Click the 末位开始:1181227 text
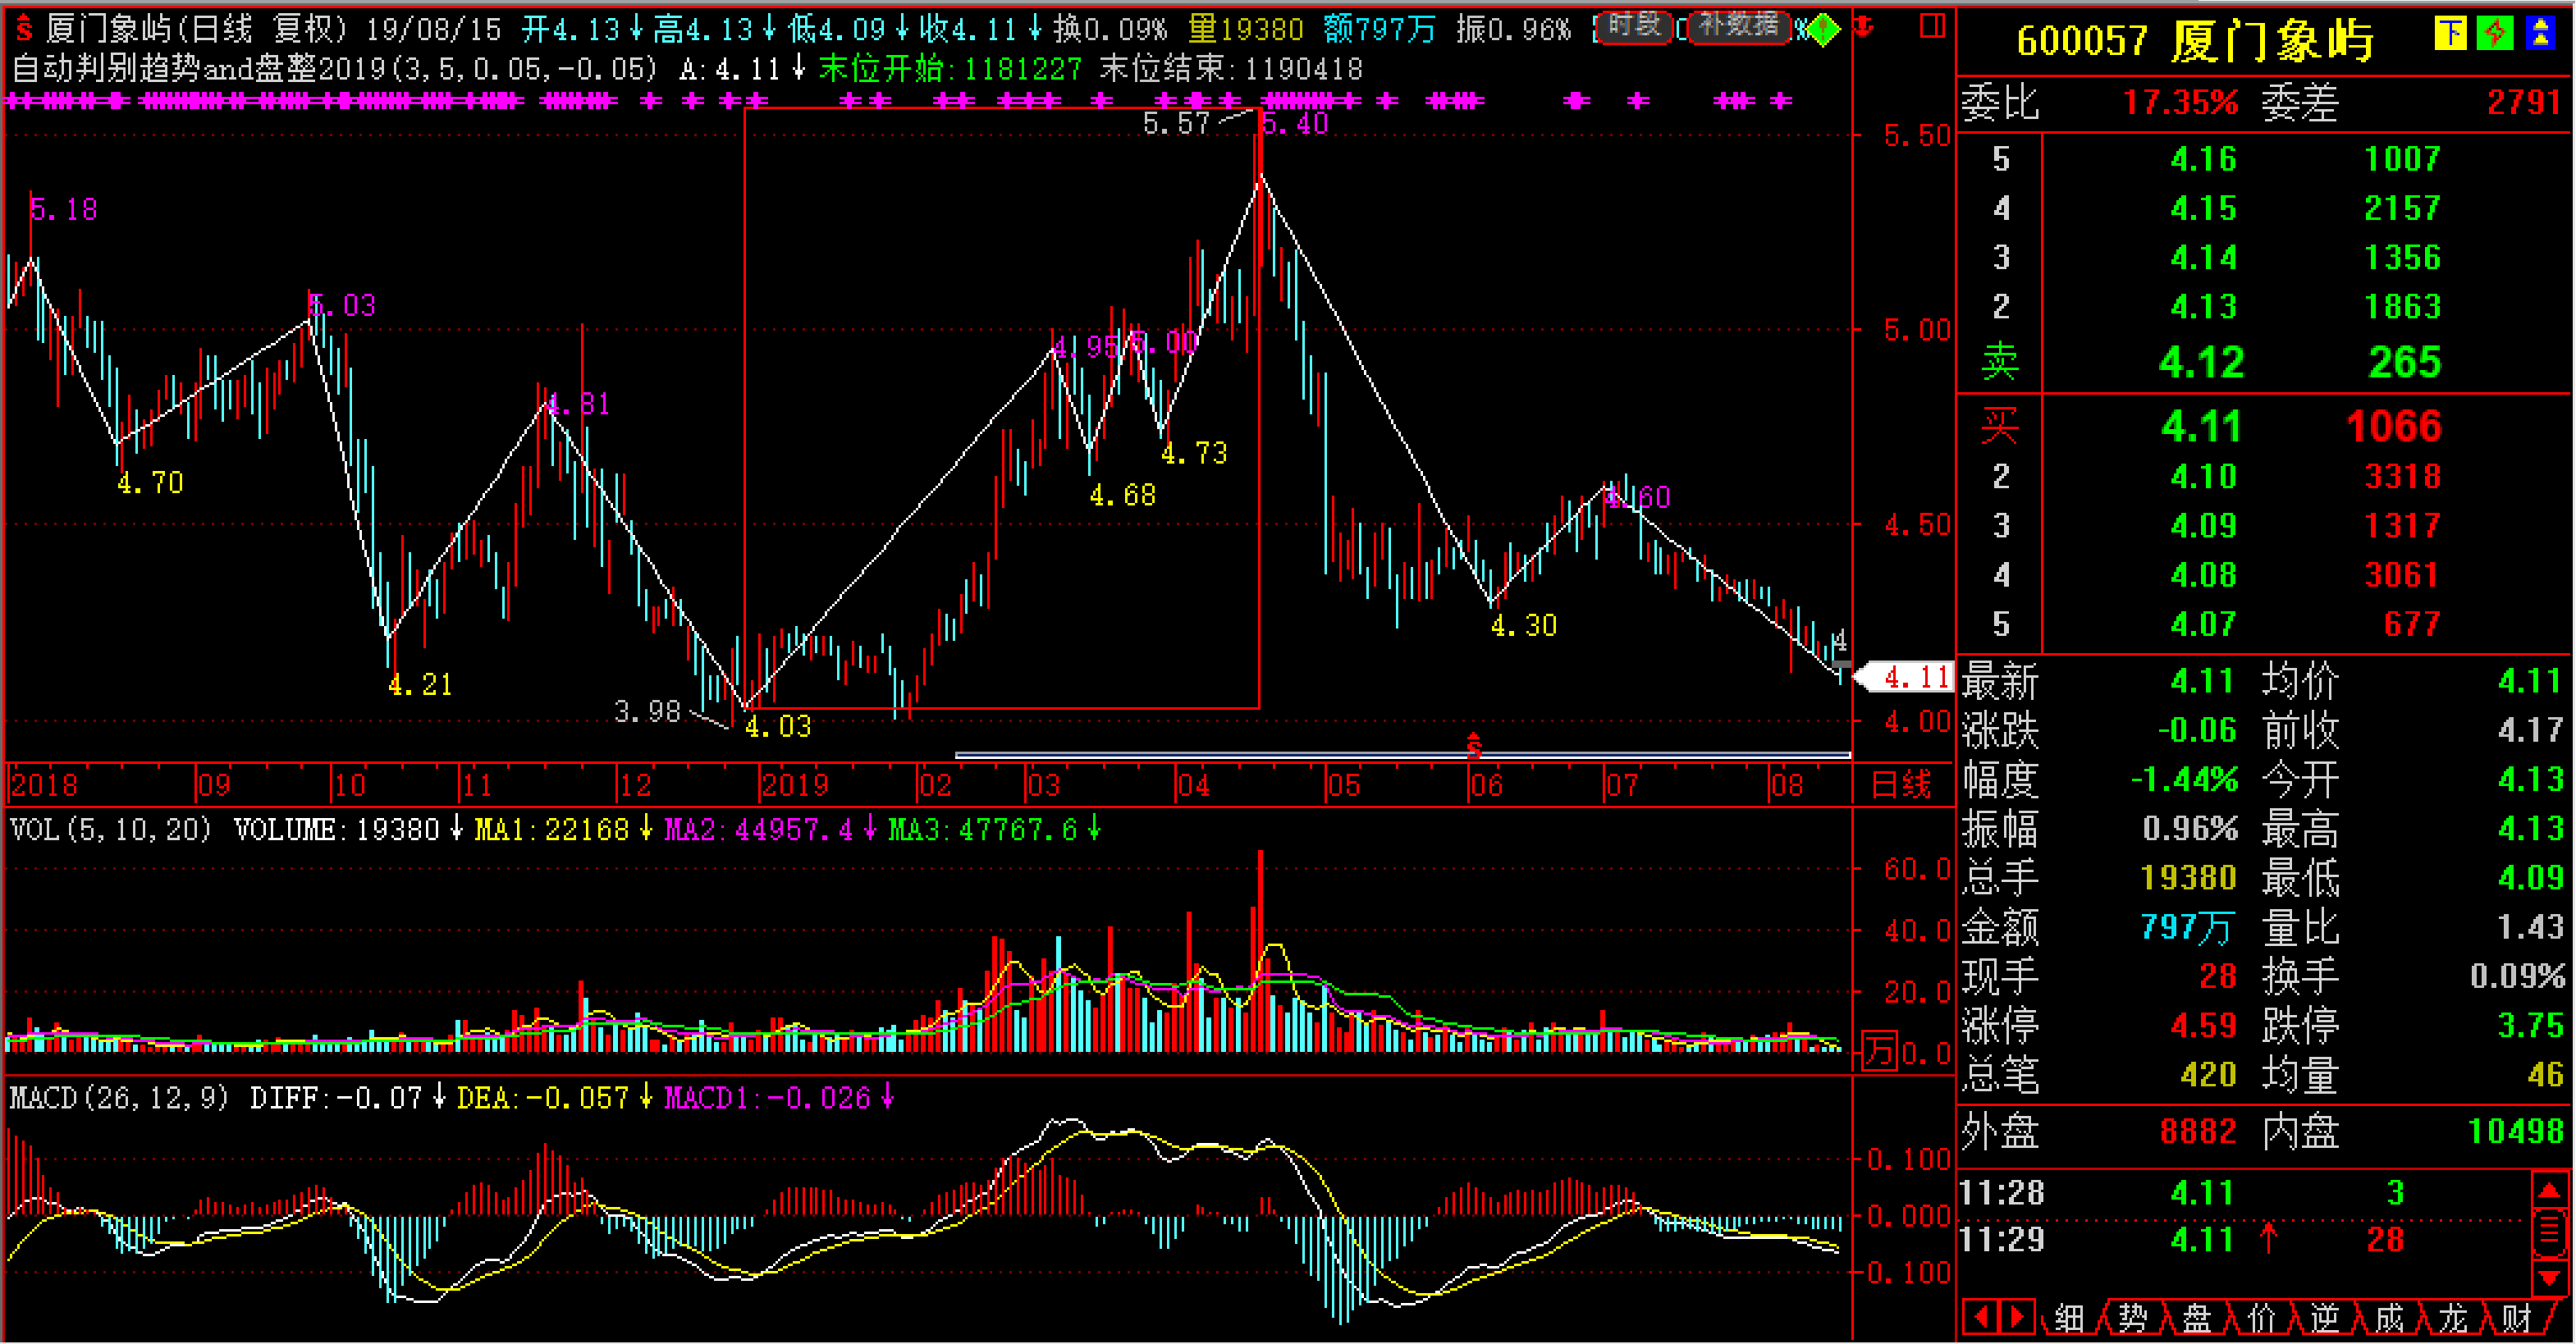The width and height of the screenshot is (2576, 1344). (x=950, y=68)
